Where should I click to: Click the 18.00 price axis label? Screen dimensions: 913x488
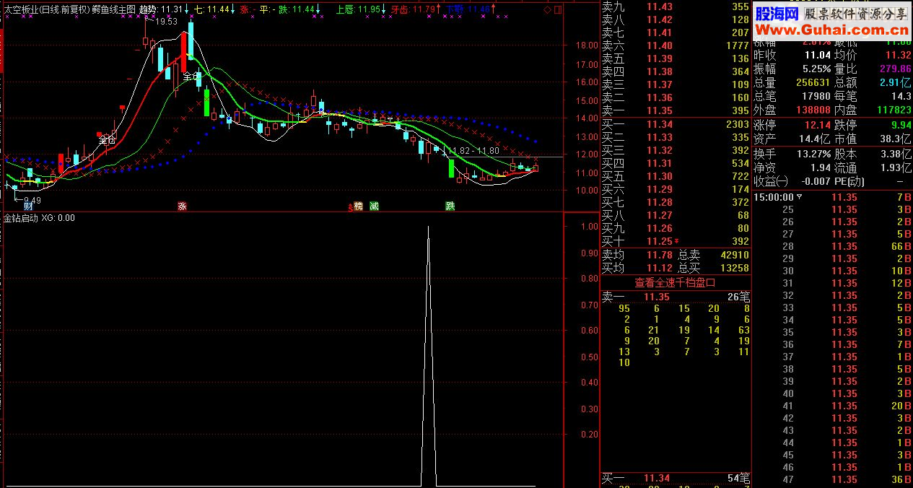click(x=587, y=45)
